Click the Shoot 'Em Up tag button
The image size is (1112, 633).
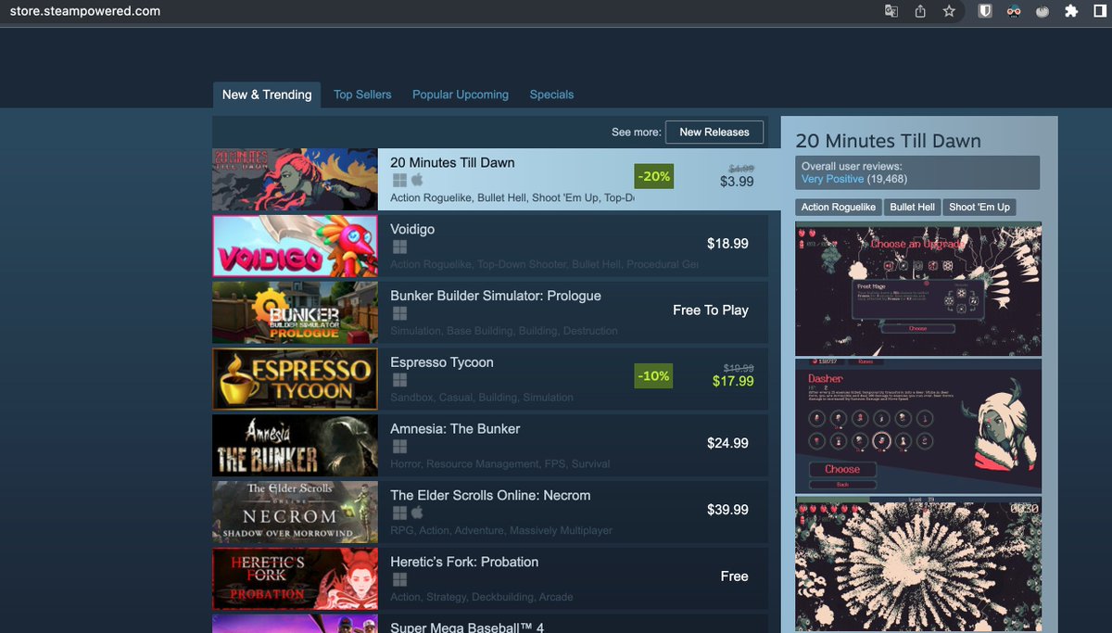pos(979,207)
